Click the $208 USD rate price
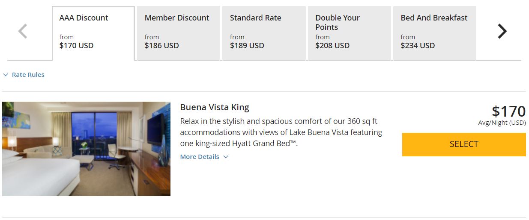This screenshot has width=529, height=220. pos(332,45)
